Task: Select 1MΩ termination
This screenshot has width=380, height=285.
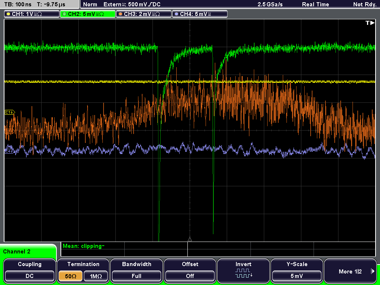Action: [96, 276]
